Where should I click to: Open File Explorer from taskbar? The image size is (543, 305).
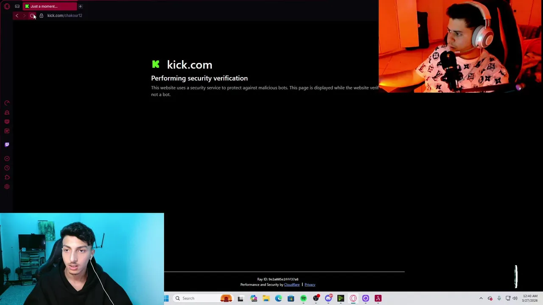[x=266, y=298]
